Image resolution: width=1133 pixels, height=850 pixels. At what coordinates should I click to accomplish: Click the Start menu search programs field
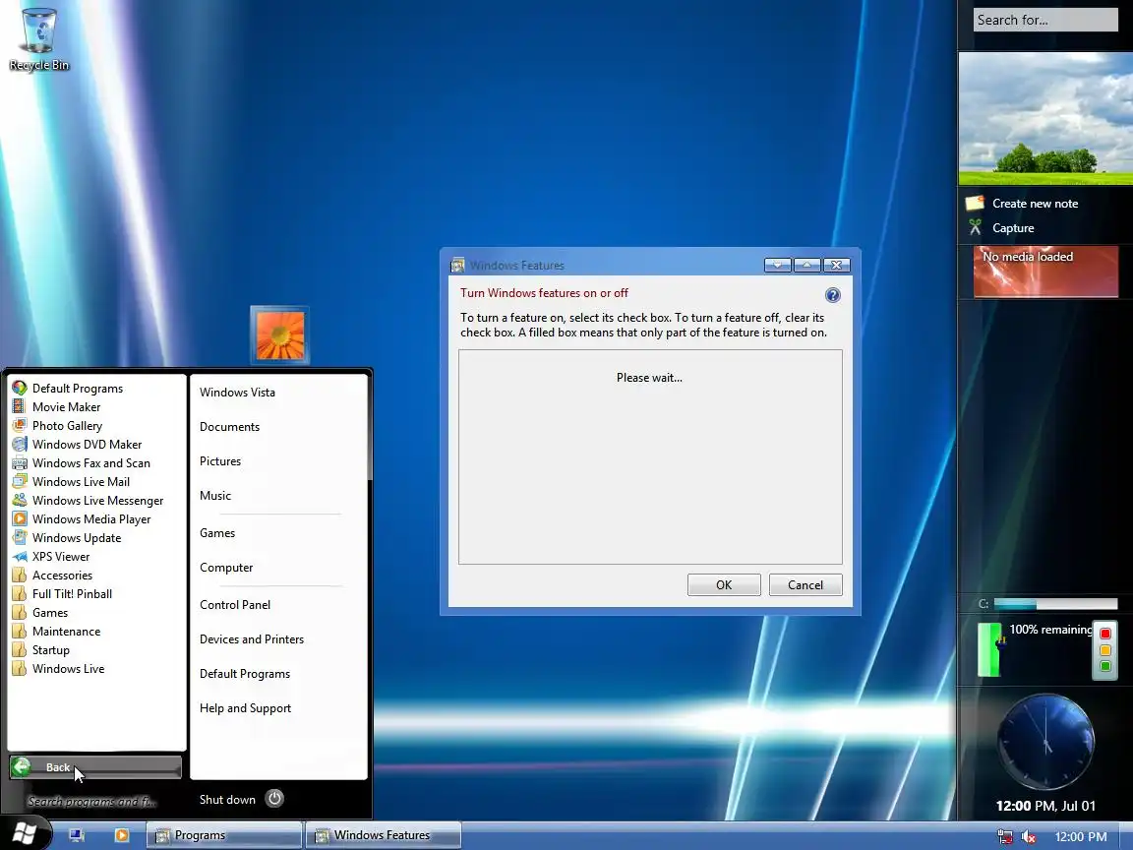click(x=94, y=801)
